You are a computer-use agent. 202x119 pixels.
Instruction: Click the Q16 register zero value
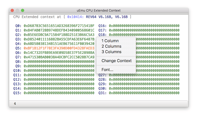pos(144,26)
